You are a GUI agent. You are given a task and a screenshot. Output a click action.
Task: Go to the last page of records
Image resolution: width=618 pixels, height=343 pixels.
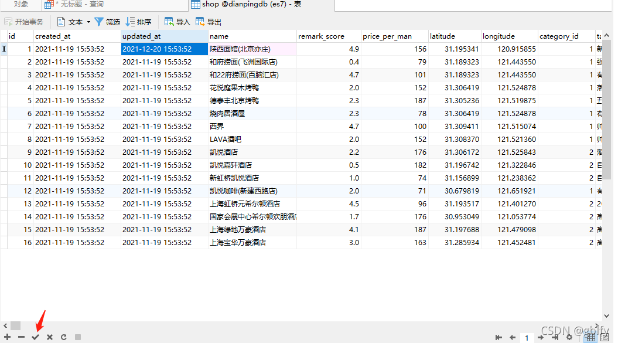tap(555, 338)
